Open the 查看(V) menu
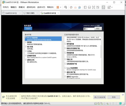Viewport: 126px width, 106px height. point(22,7)
